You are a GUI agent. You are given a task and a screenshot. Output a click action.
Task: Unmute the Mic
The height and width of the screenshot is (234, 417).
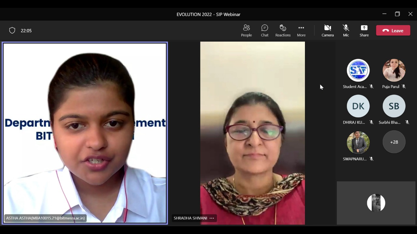click(x=346, y=31)
